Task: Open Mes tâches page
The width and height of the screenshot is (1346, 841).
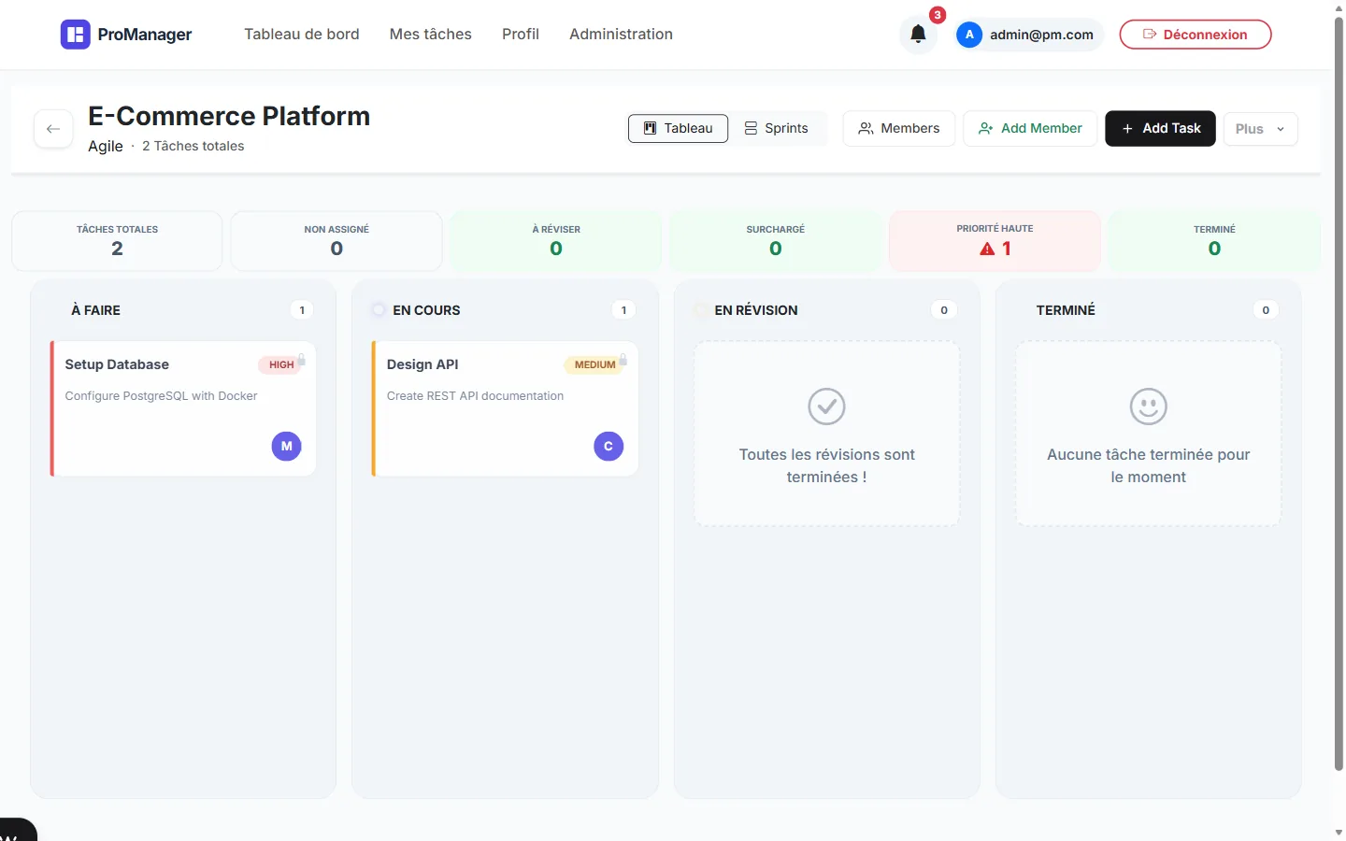Action: pos(431,35)
